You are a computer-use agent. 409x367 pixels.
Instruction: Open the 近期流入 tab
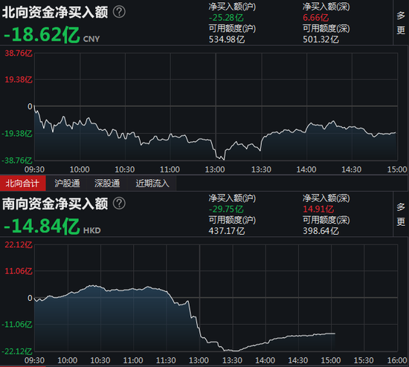[x=152, y=183]
